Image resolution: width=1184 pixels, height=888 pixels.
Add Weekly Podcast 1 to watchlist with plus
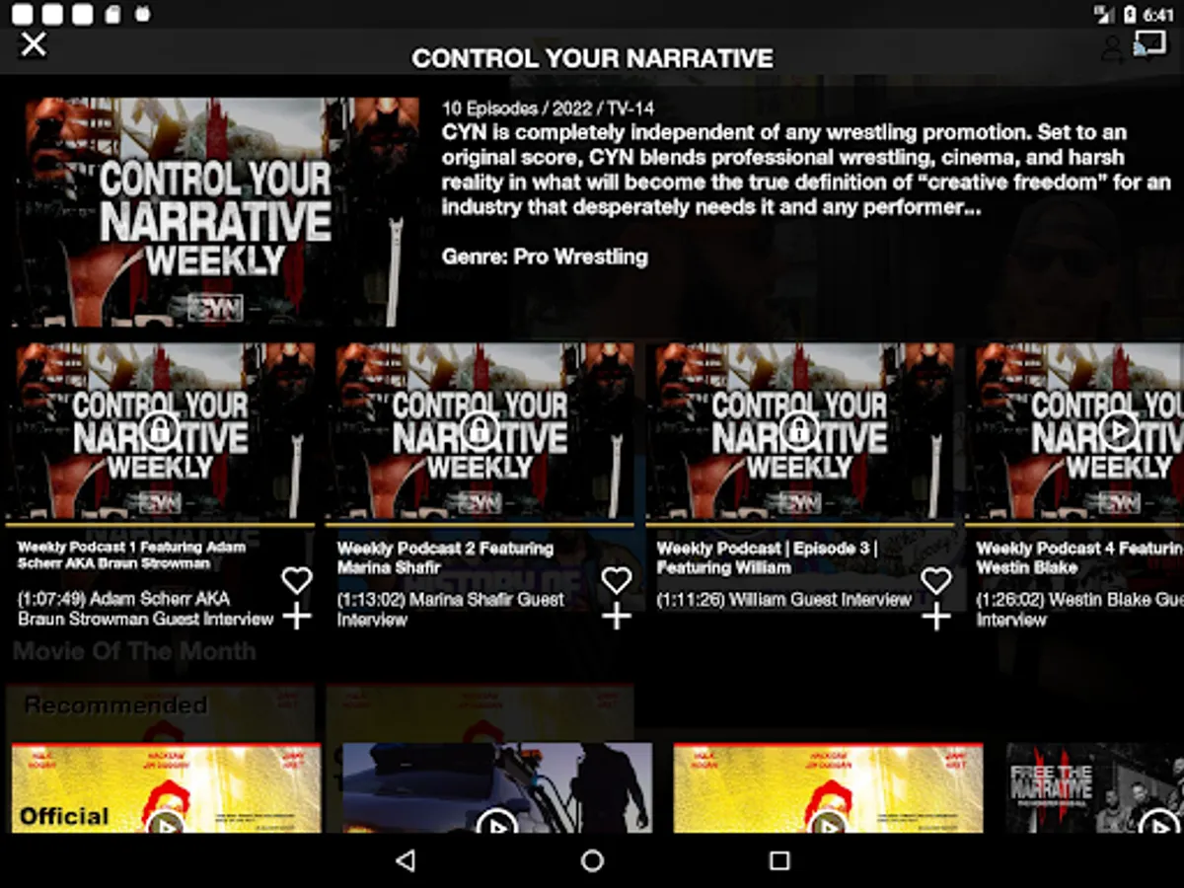click(297, 618)
